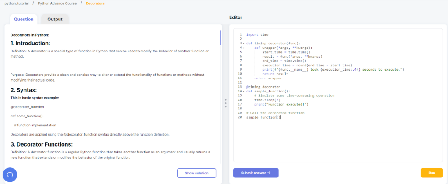Go to the python_tutorial breadcrumb
Image resolution: width=448 pixels, height=184 pixels.
[x=16, y=3]
